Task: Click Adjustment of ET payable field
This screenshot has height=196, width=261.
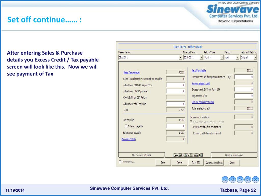Action: coord(176,104)
